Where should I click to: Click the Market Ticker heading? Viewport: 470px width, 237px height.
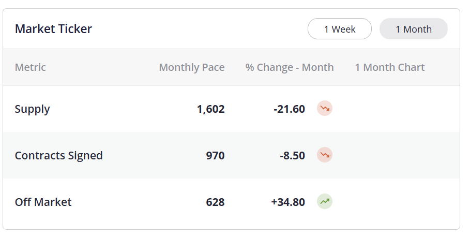tap(53, 29)
